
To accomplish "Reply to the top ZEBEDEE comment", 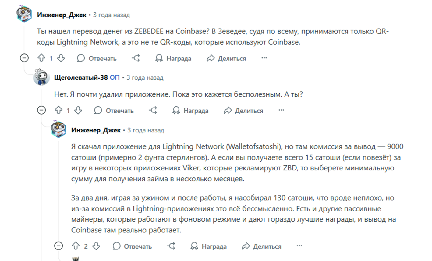I will coord(97,58).
